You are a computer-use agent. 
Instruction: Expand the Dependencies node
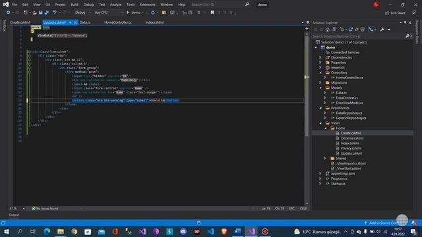pos(320,57)
